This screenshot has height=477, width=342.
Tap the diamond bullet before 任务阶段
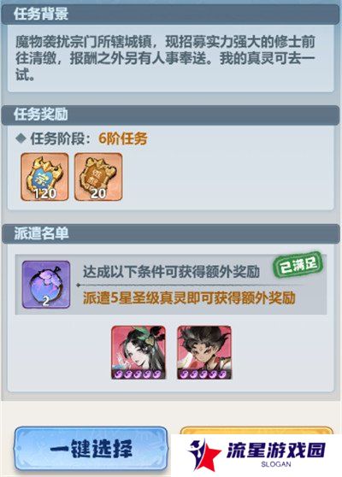coord(21,138)
